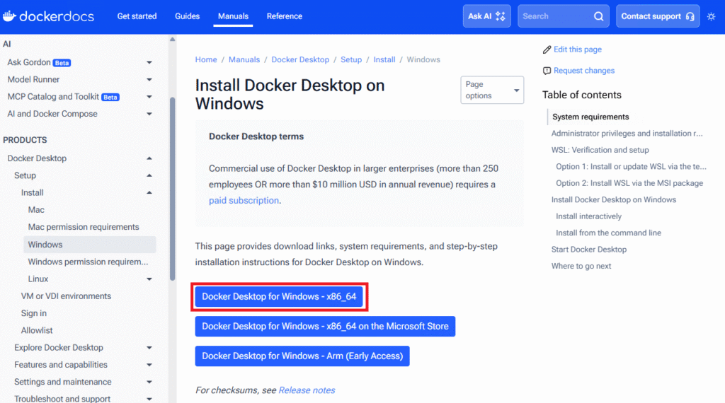Click Docker Desktop Arm (Early Access) button

click(x=302, y=356)
